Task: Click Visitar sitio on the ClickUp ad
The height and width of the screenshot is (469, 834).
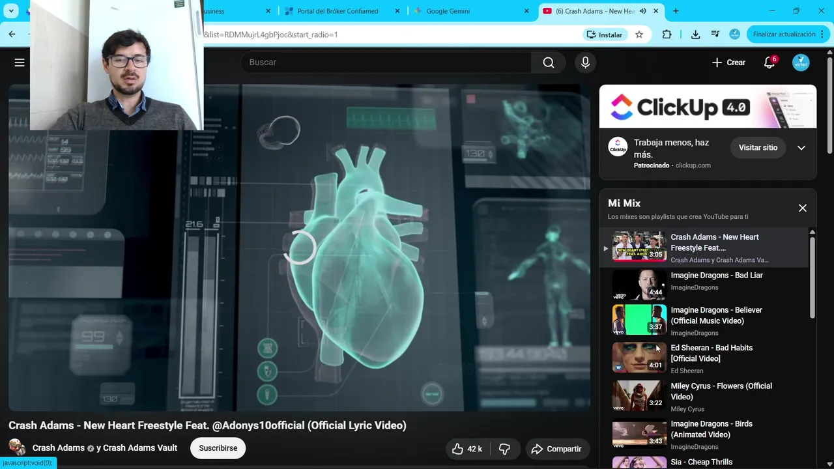Action: click(x=758, y=148)
